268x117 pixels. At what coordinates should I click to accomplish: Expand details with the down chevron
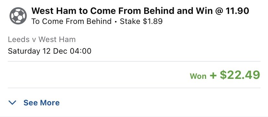click(x=12, y=102)
